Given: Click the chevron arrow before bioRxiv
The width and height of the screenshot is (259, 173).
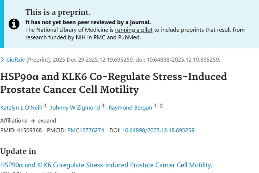Looking at the screenshot, I should coord(3,60).
